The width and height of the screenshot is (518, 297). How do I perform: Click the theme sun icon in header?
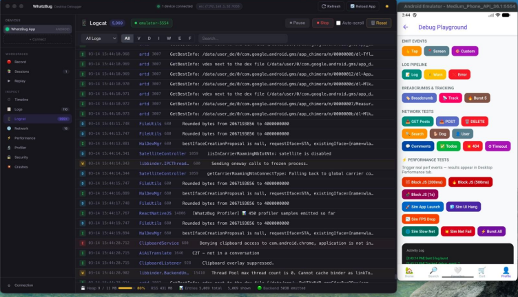[x=387, y=6]
